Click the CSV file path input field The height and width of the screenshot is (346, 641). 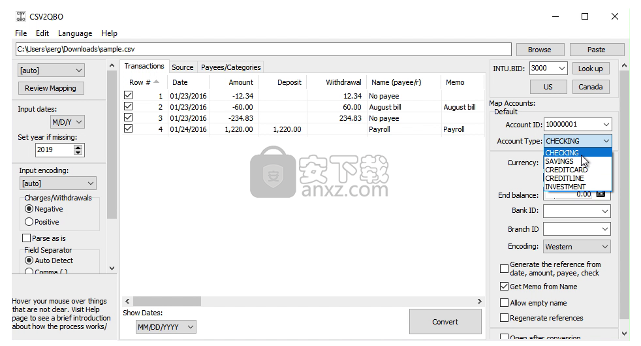tap(263, 49)
